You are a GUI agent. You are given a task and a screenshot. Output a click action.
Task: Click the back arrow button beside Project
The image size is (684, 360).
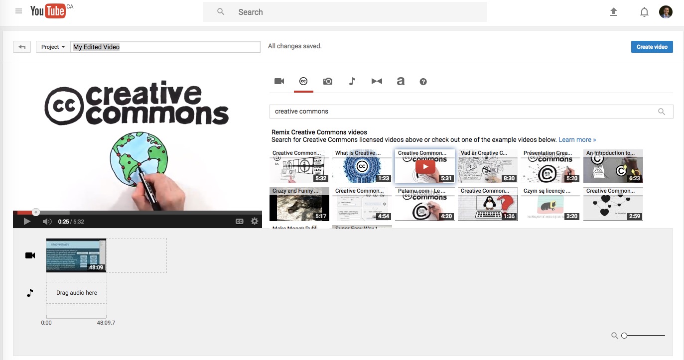click(x=22, y=47)
